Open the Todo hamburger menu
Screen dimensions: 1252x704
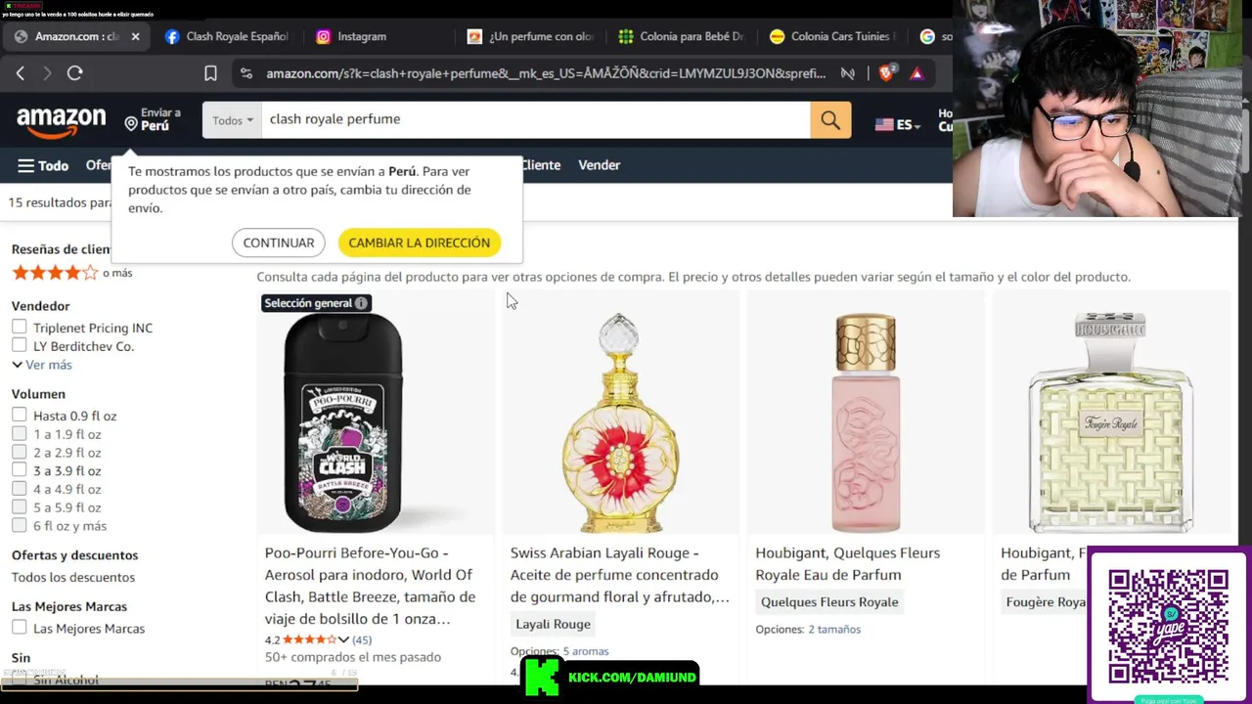coord(43,165)
